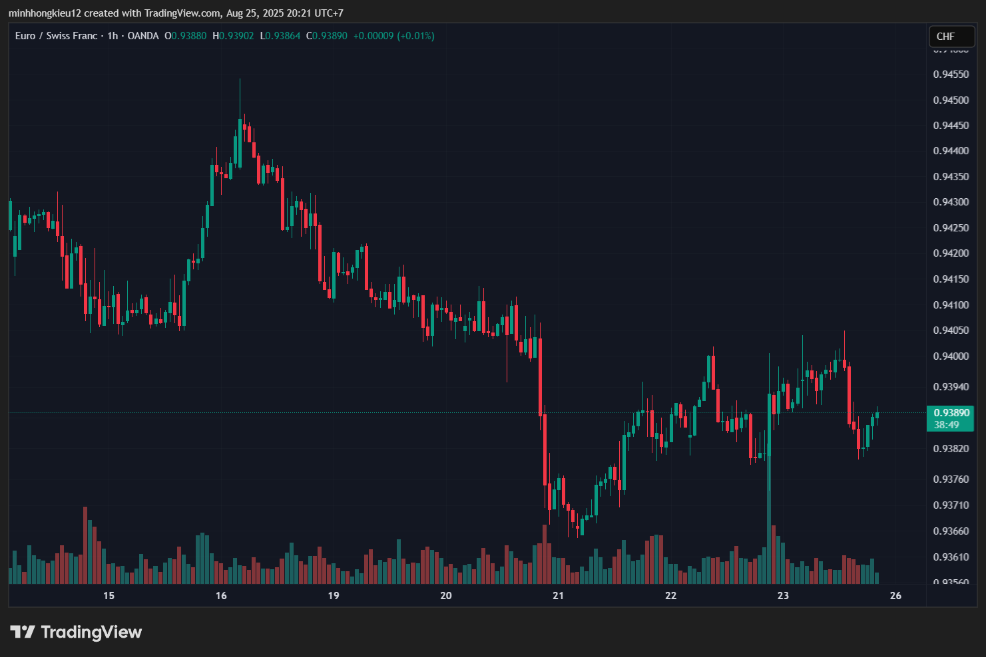
Task: Click the 0.94050 price axis label
Action: [951, 330]
